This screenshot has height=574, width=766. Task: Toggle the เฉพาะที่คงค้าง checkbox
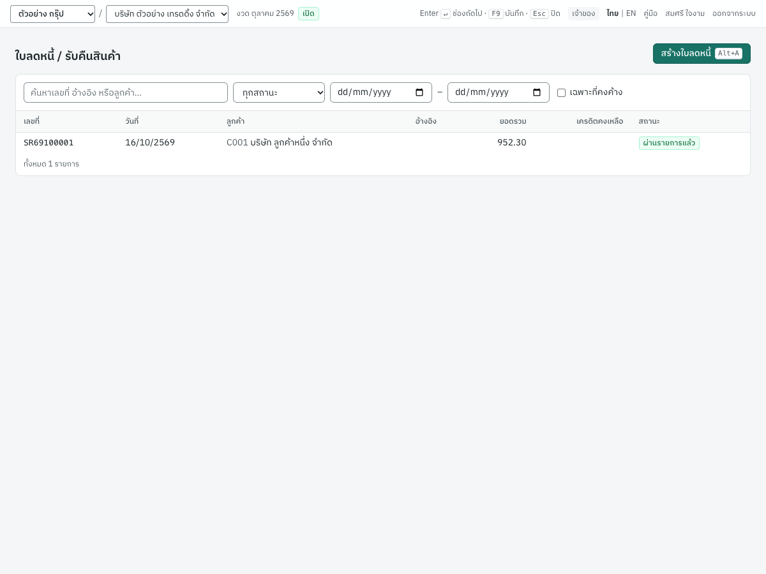click(561, 92)
